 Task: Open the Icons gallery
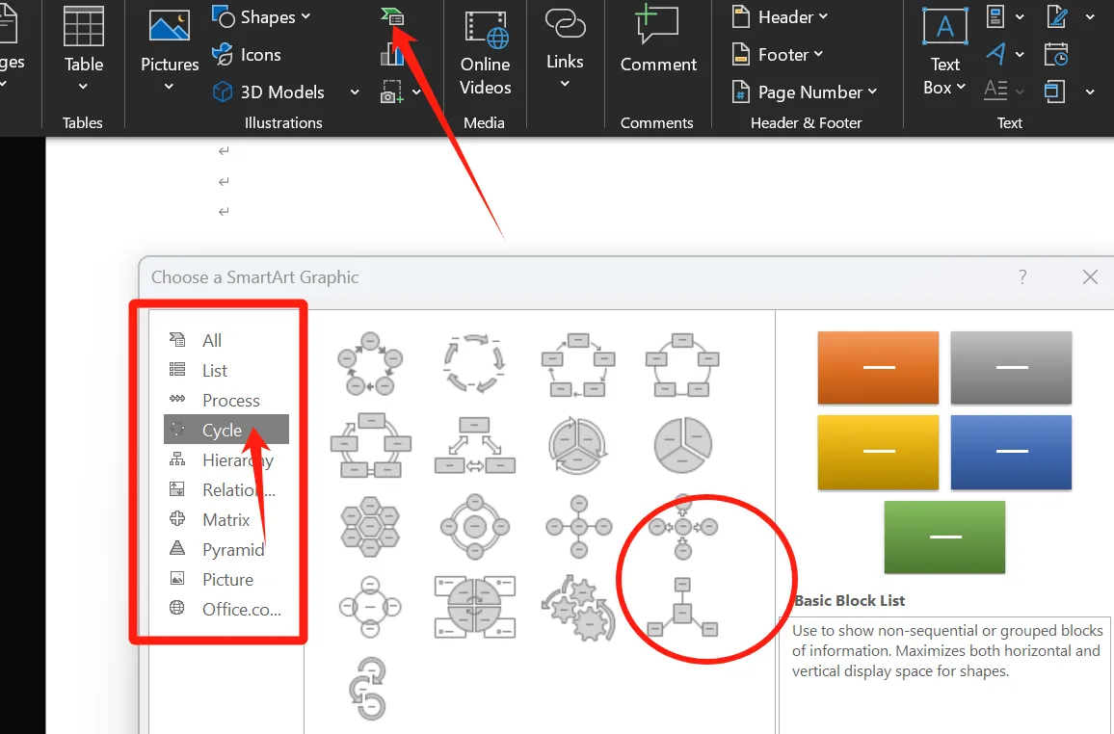248,55
